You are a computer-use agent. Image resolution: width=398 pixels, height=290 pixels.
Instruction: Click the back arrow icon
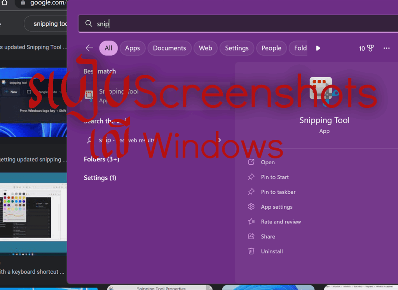tap(89, 48)
